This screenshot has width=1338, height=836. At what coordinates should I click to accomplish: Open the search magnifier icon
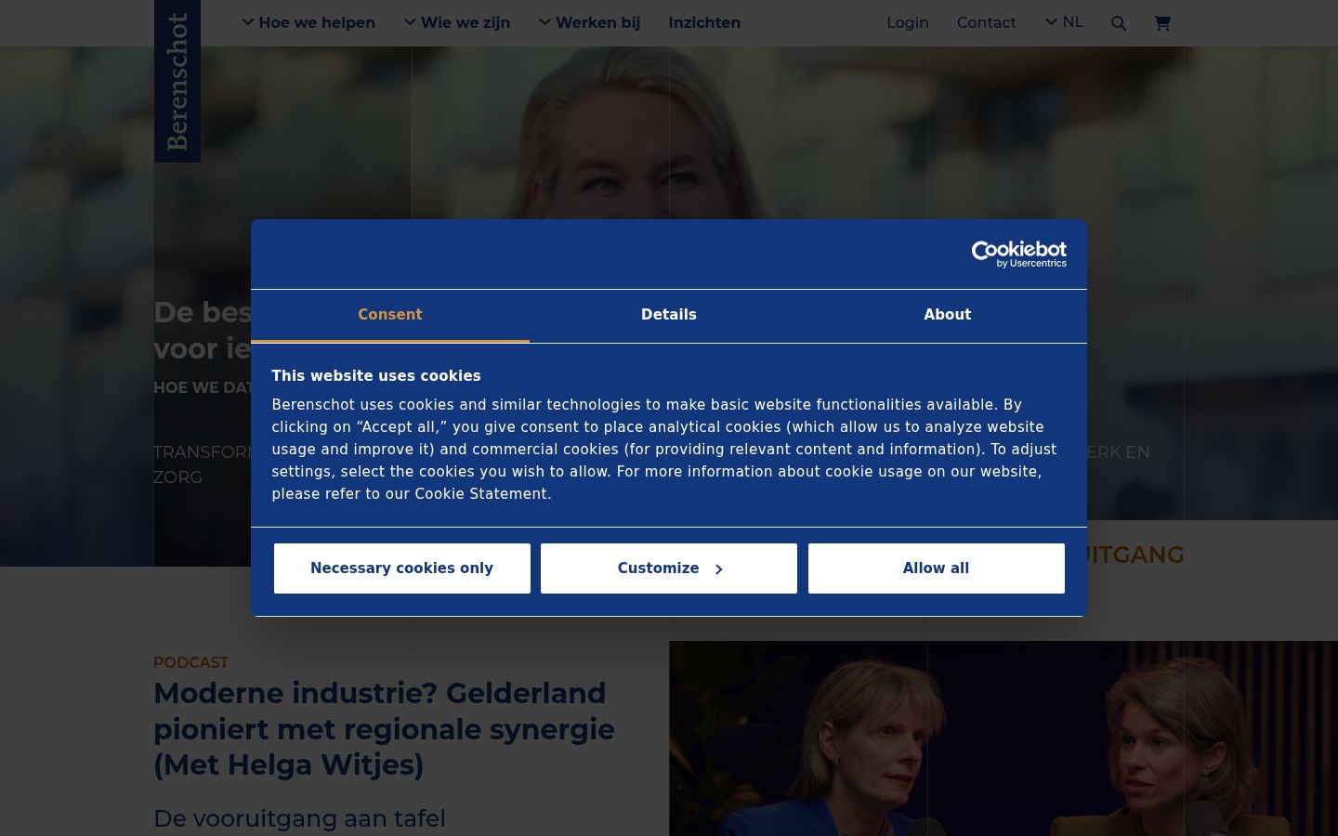(1119, 23)
